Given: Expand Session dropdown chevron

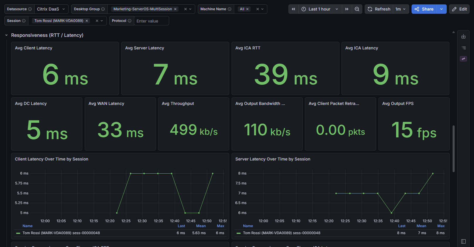Looking at the screenshot, I should tap(102, 21).
